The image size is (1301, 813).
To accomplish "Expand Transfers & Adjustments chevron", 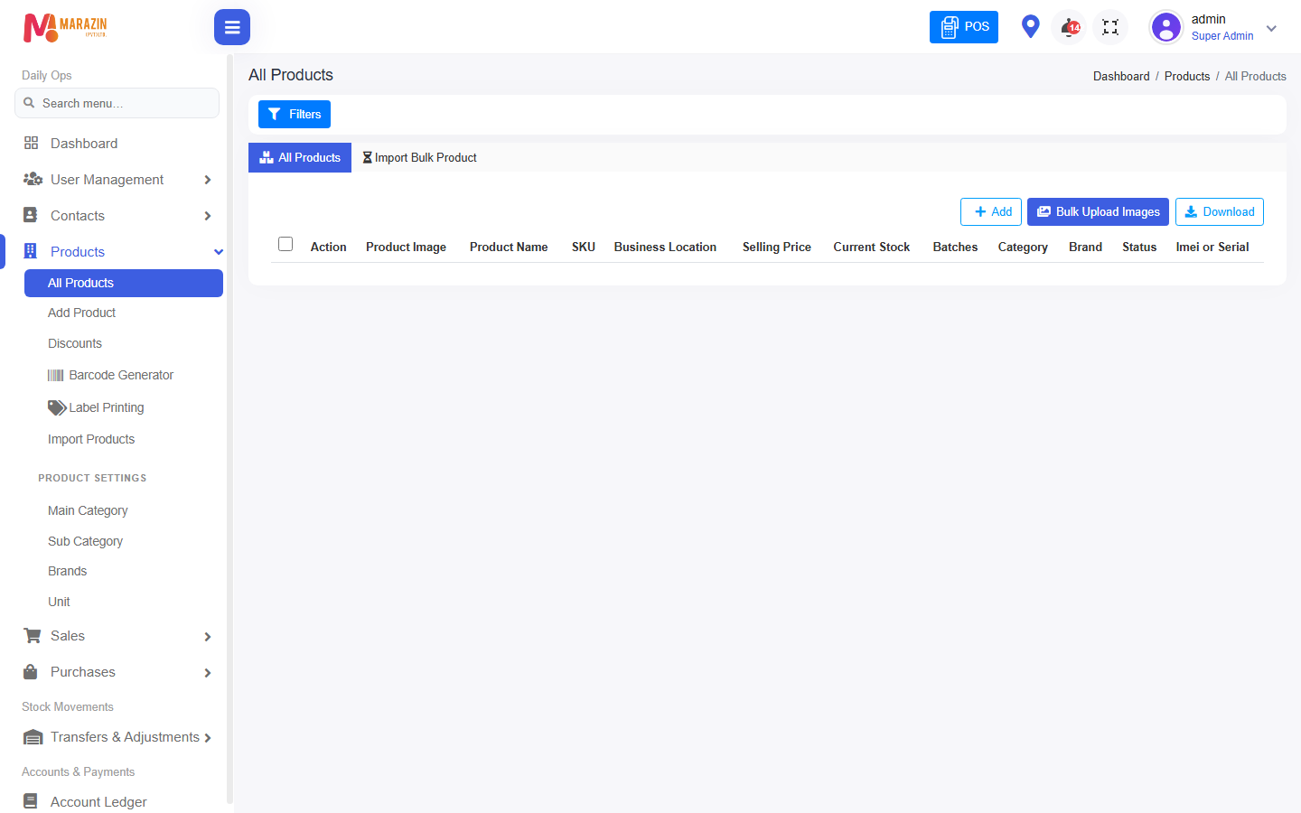I will point(208,738).
